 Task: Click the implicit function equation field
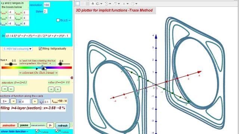click(x=38, y=36)
